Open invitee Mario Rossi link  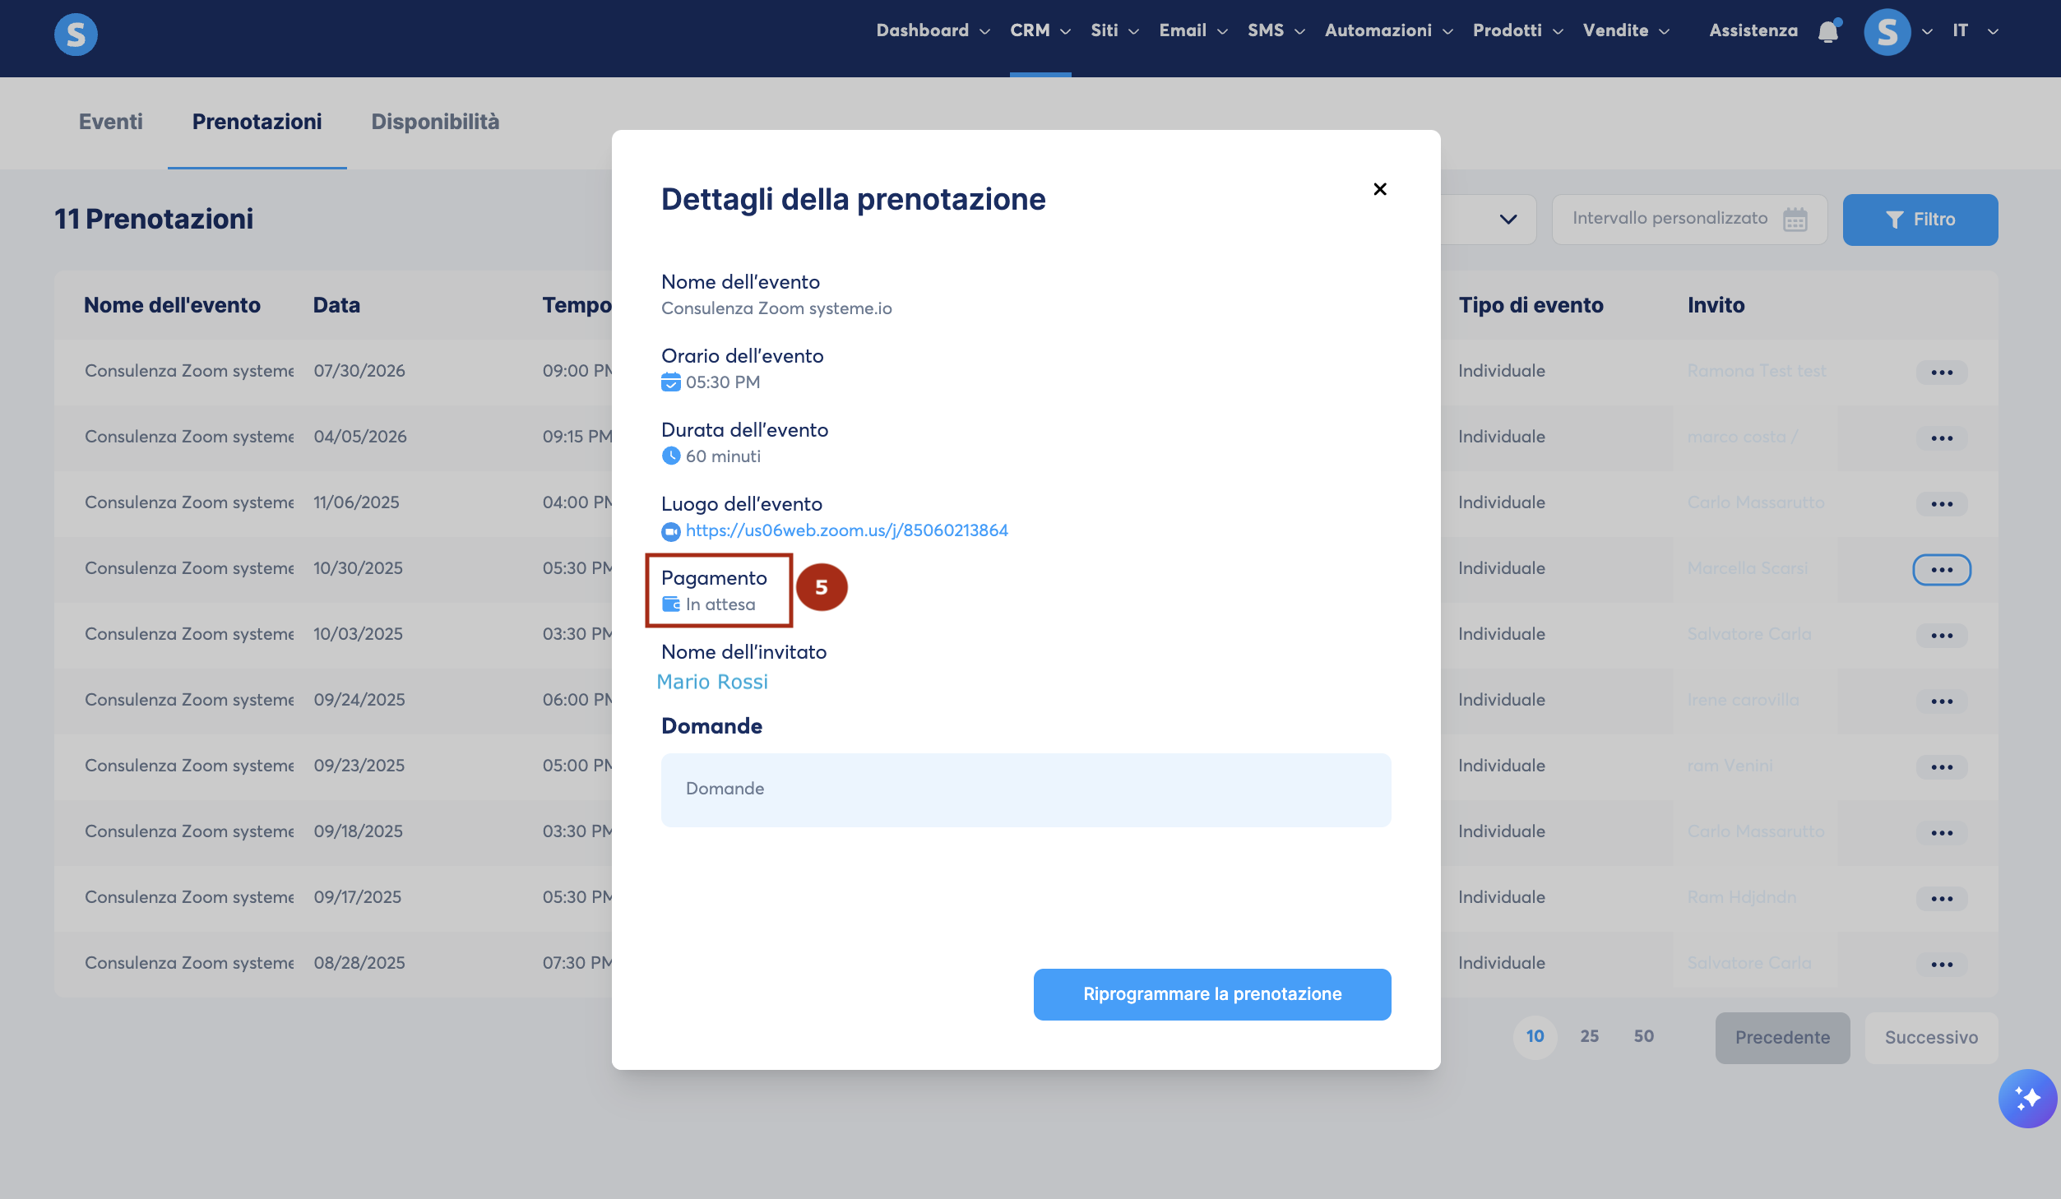712,682
